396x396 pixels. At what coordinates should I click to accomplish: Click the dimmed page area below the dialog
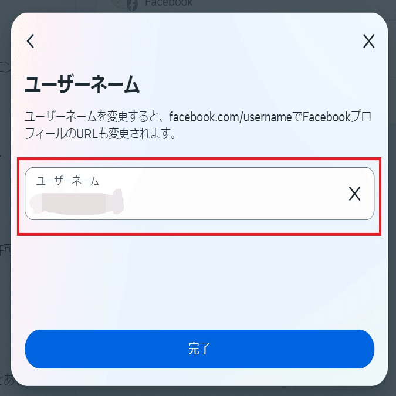[x=198, y=391]
